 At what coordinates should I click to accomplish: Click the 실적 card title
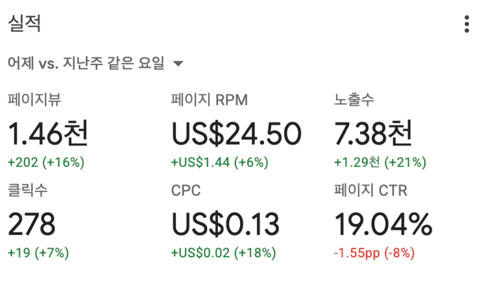[x=25, y=24]
